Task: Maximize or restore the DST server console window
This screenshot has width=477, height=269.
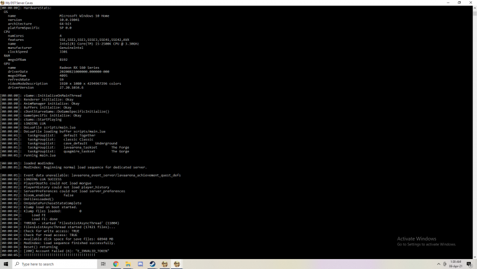Action: 458,2
